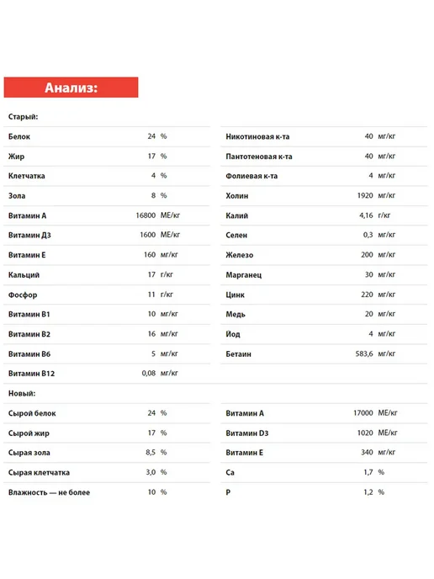Click the Никотиновая к-та row
Image resolution: width=434 pixels, height=579 pixels.
[x=324, y=136]
